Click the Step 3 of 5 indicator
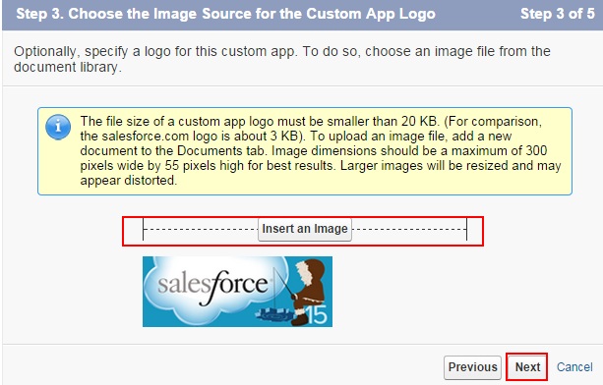Viewport: 603px width, 385px height. 557,14
